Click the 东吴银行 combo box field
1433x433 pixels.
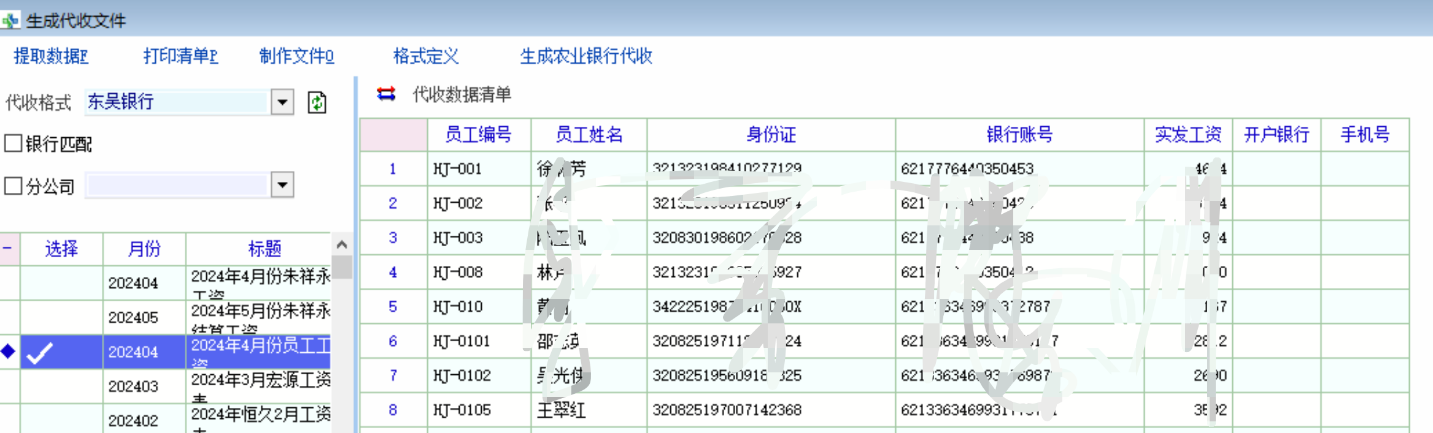tap(177, 102)
